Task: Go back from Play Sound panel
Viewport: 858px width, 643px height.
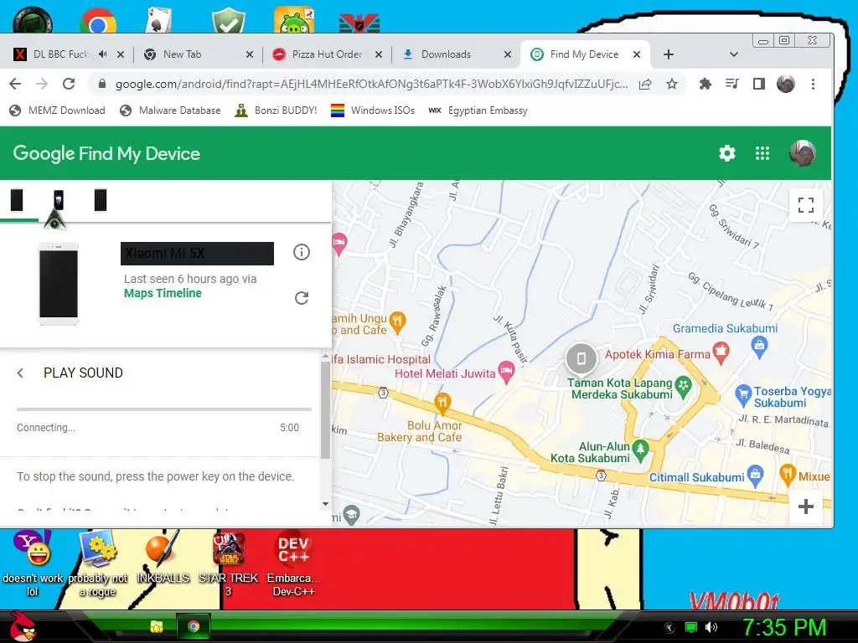Action: click(x=20, y=373)
